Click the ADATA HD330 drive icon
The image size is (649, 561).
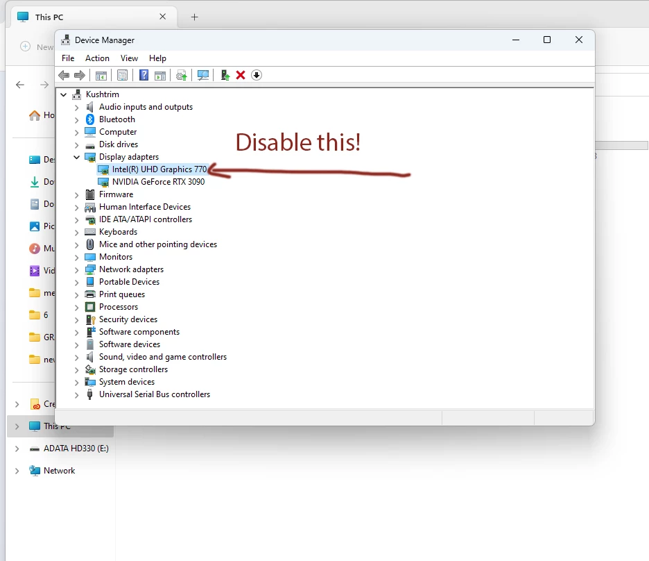click(35, 449)
